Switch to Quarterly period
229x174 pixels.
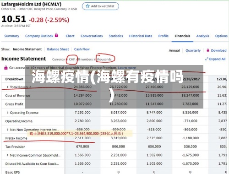193,50
